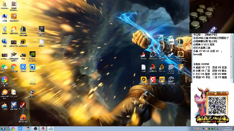Open the King of Fighters icon below Steam

click(171, 69)
